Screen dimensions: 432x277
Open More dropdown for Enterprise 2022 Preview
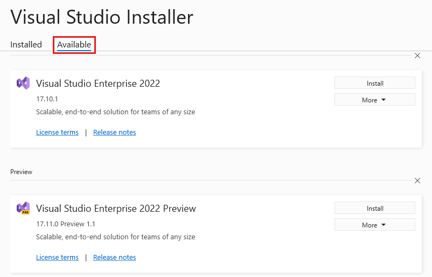click(x=375, y=225)
